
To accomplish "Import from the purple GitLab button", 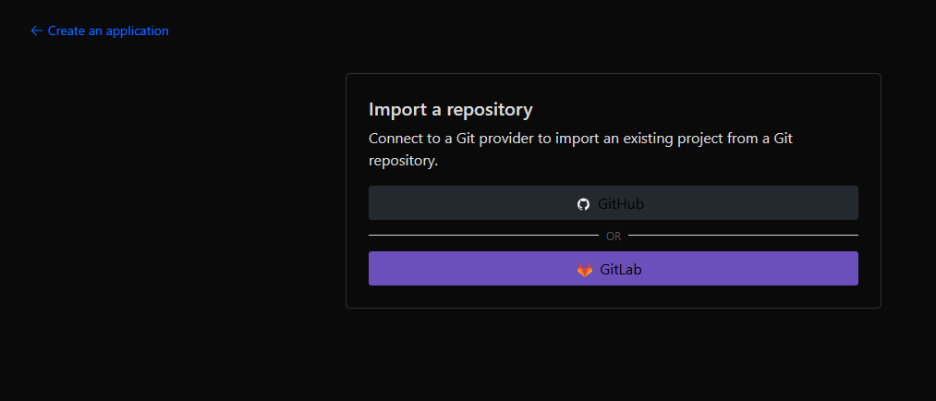I will 613,269.
